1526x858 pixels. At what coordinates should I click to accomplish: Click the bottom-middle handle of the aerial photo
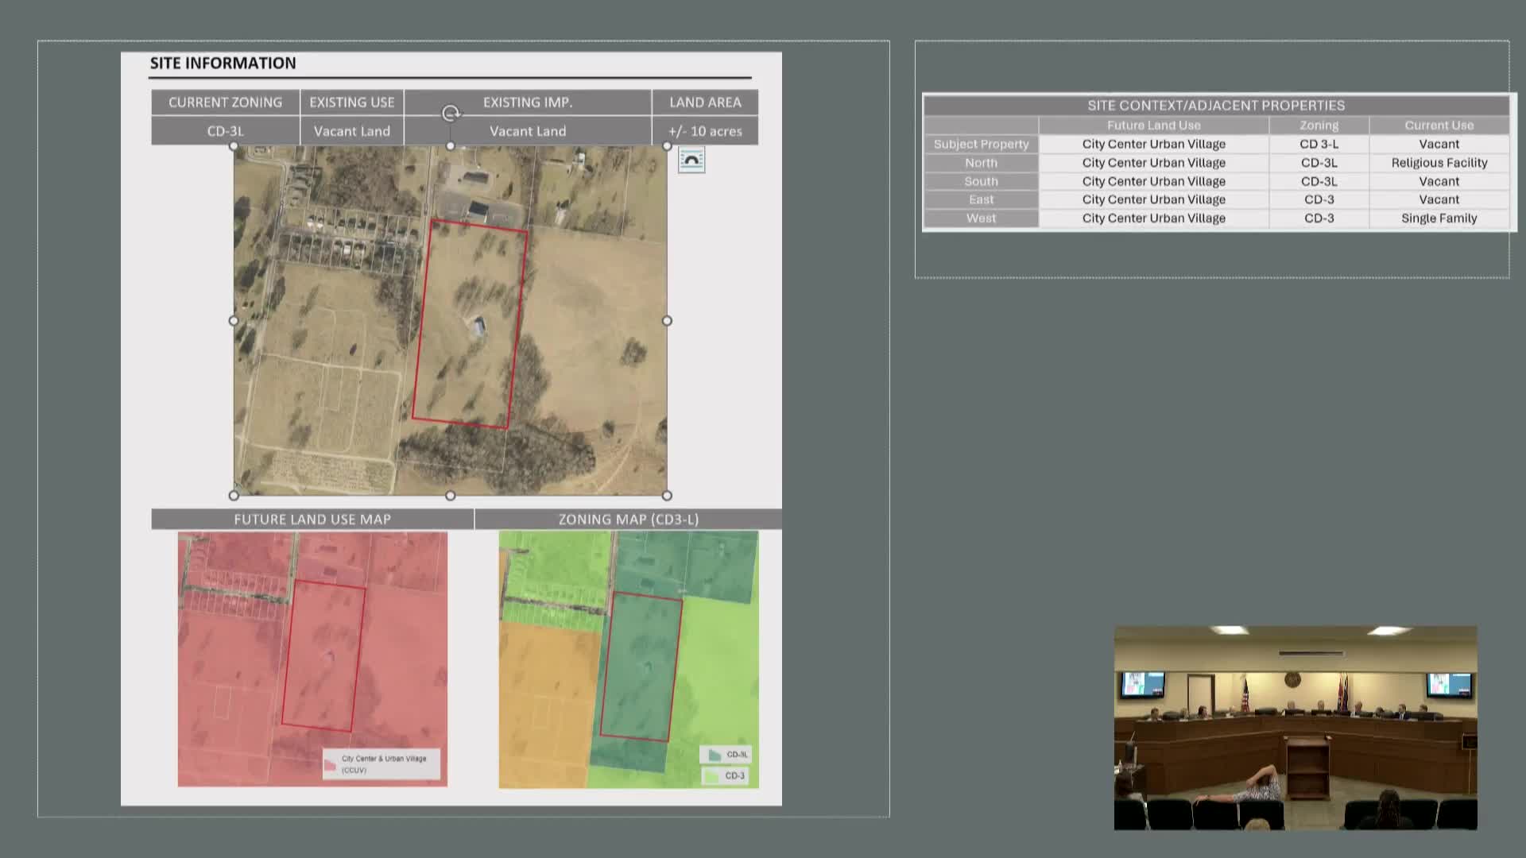tap(451, 496)
